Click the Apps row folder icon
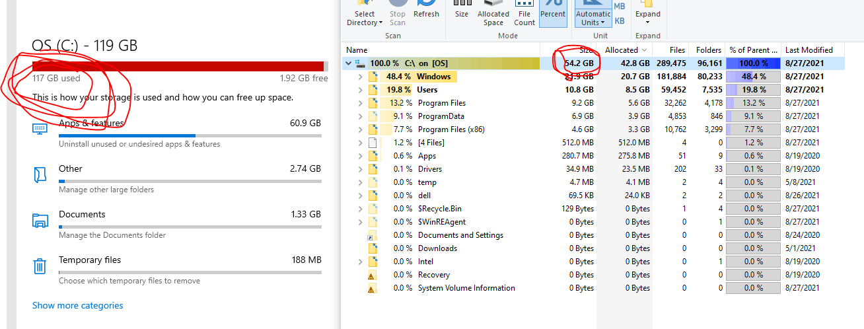864x329 pixels. 373,156
